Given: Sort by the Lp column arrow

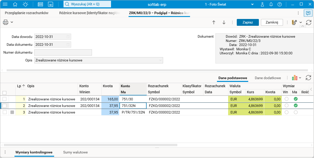Looking at the screenshot, I should point(24,86).
